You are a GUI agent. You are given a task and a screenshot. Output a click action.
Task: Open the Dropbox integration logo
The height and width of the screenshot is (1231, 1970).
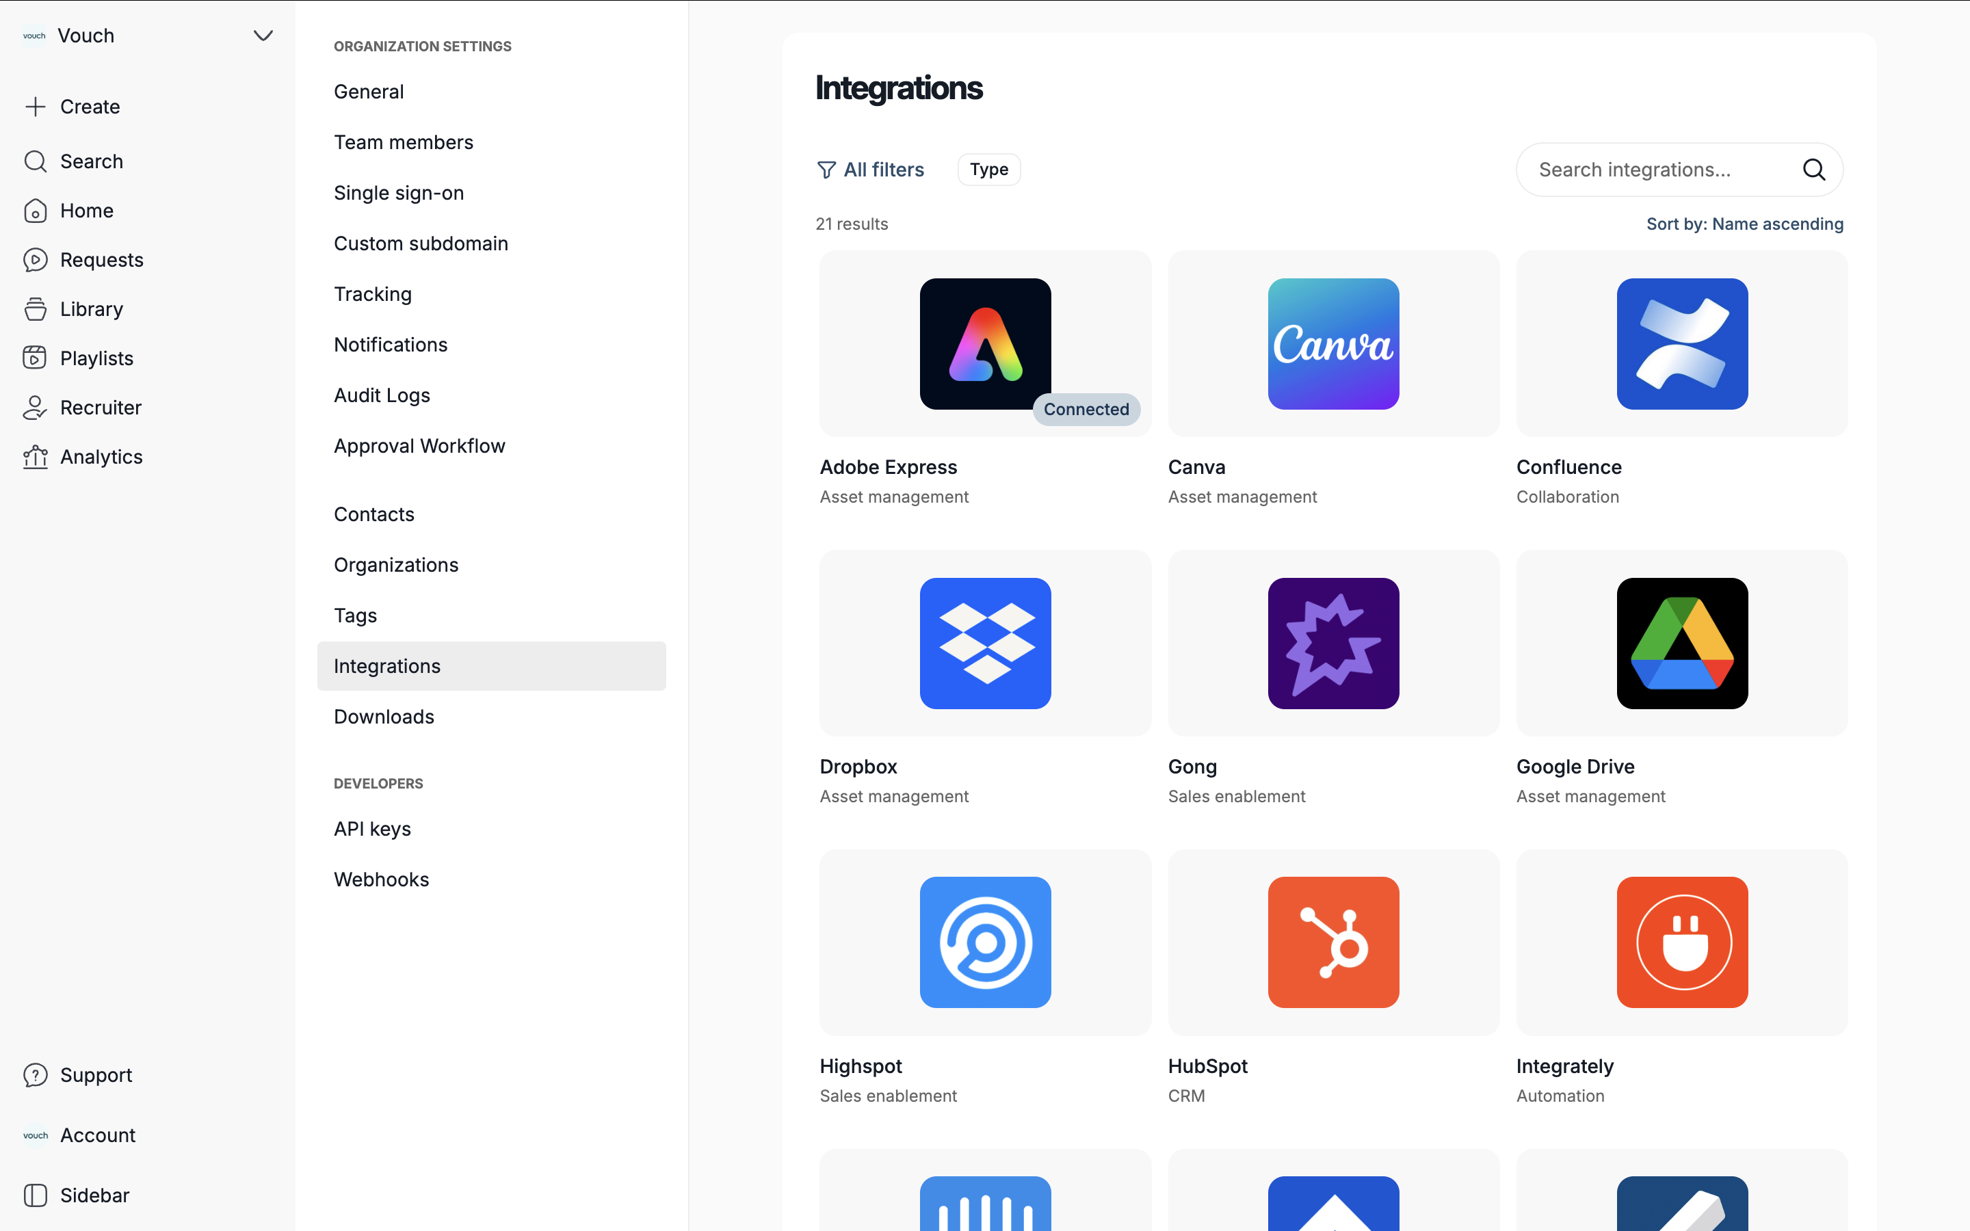tap(985, 643)
